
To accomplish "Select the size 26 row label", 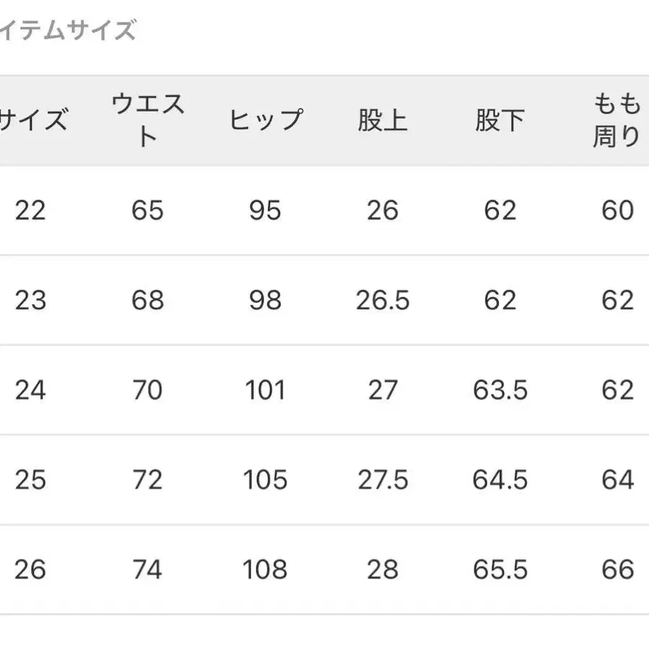I will (30, 570).
